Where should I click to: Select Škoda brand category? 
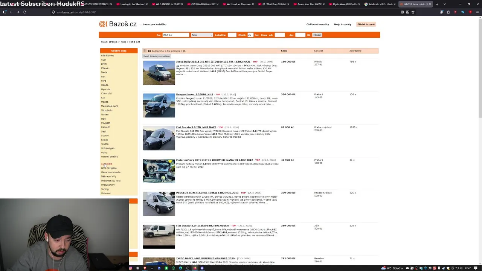[104, 140]
